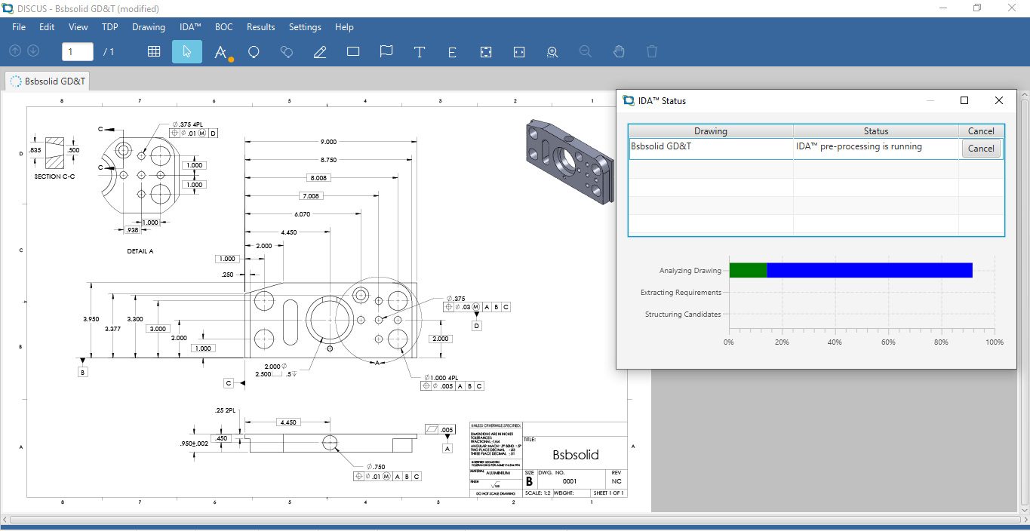This screenshot has height=531, width=1030.
Task: Open the BOC menu
Action: coord(223,27)
